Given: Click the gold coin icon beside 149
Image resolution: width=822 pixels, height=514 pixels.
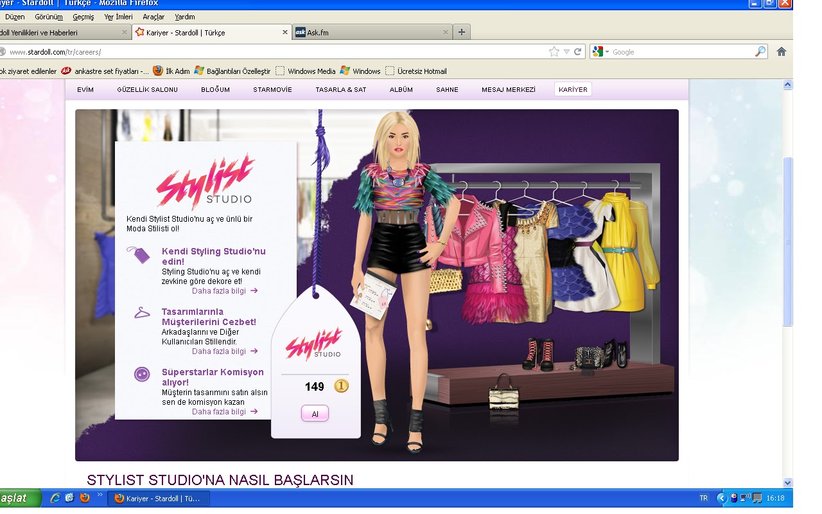Looking at the screenshot, I should (x=341, y=386).
